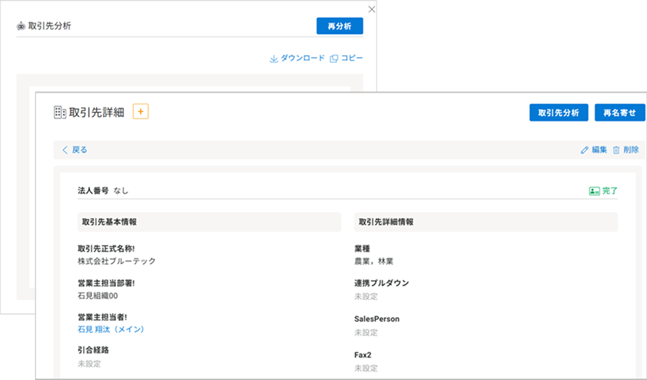Screen dimensions: 647x380
Task: Collapse the 取引先詳細情報 section header
Action: 485,222
